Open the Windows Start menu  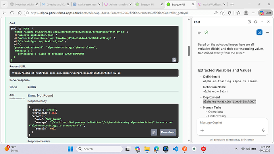click(x=71, y=149)
